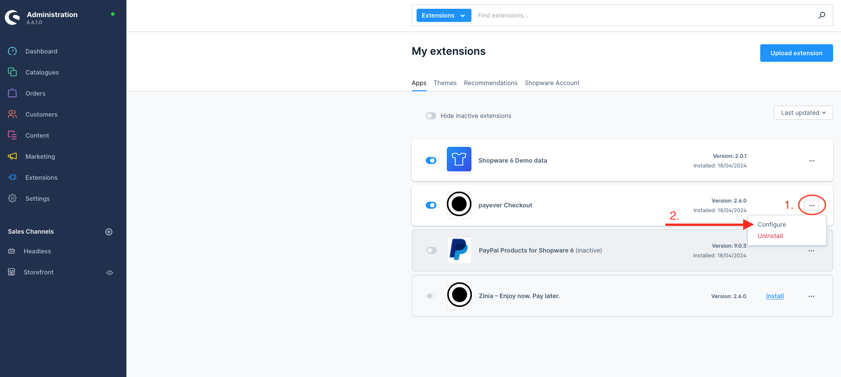Open context menu for Shopware 6 Demo data
Viewport: 841px width, 377px height.
[812, 161]
